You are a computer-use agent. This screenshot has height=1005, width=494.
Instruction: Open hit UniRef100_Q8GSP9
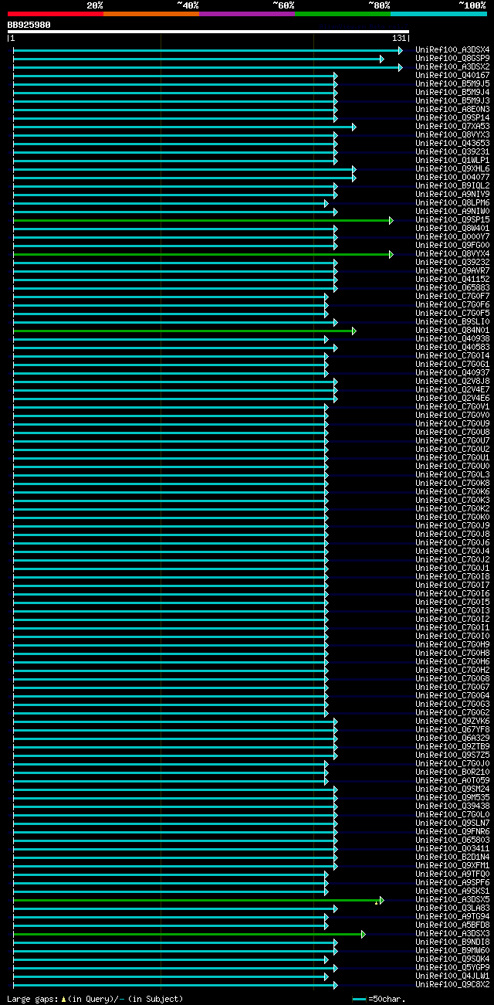(452, 59)
